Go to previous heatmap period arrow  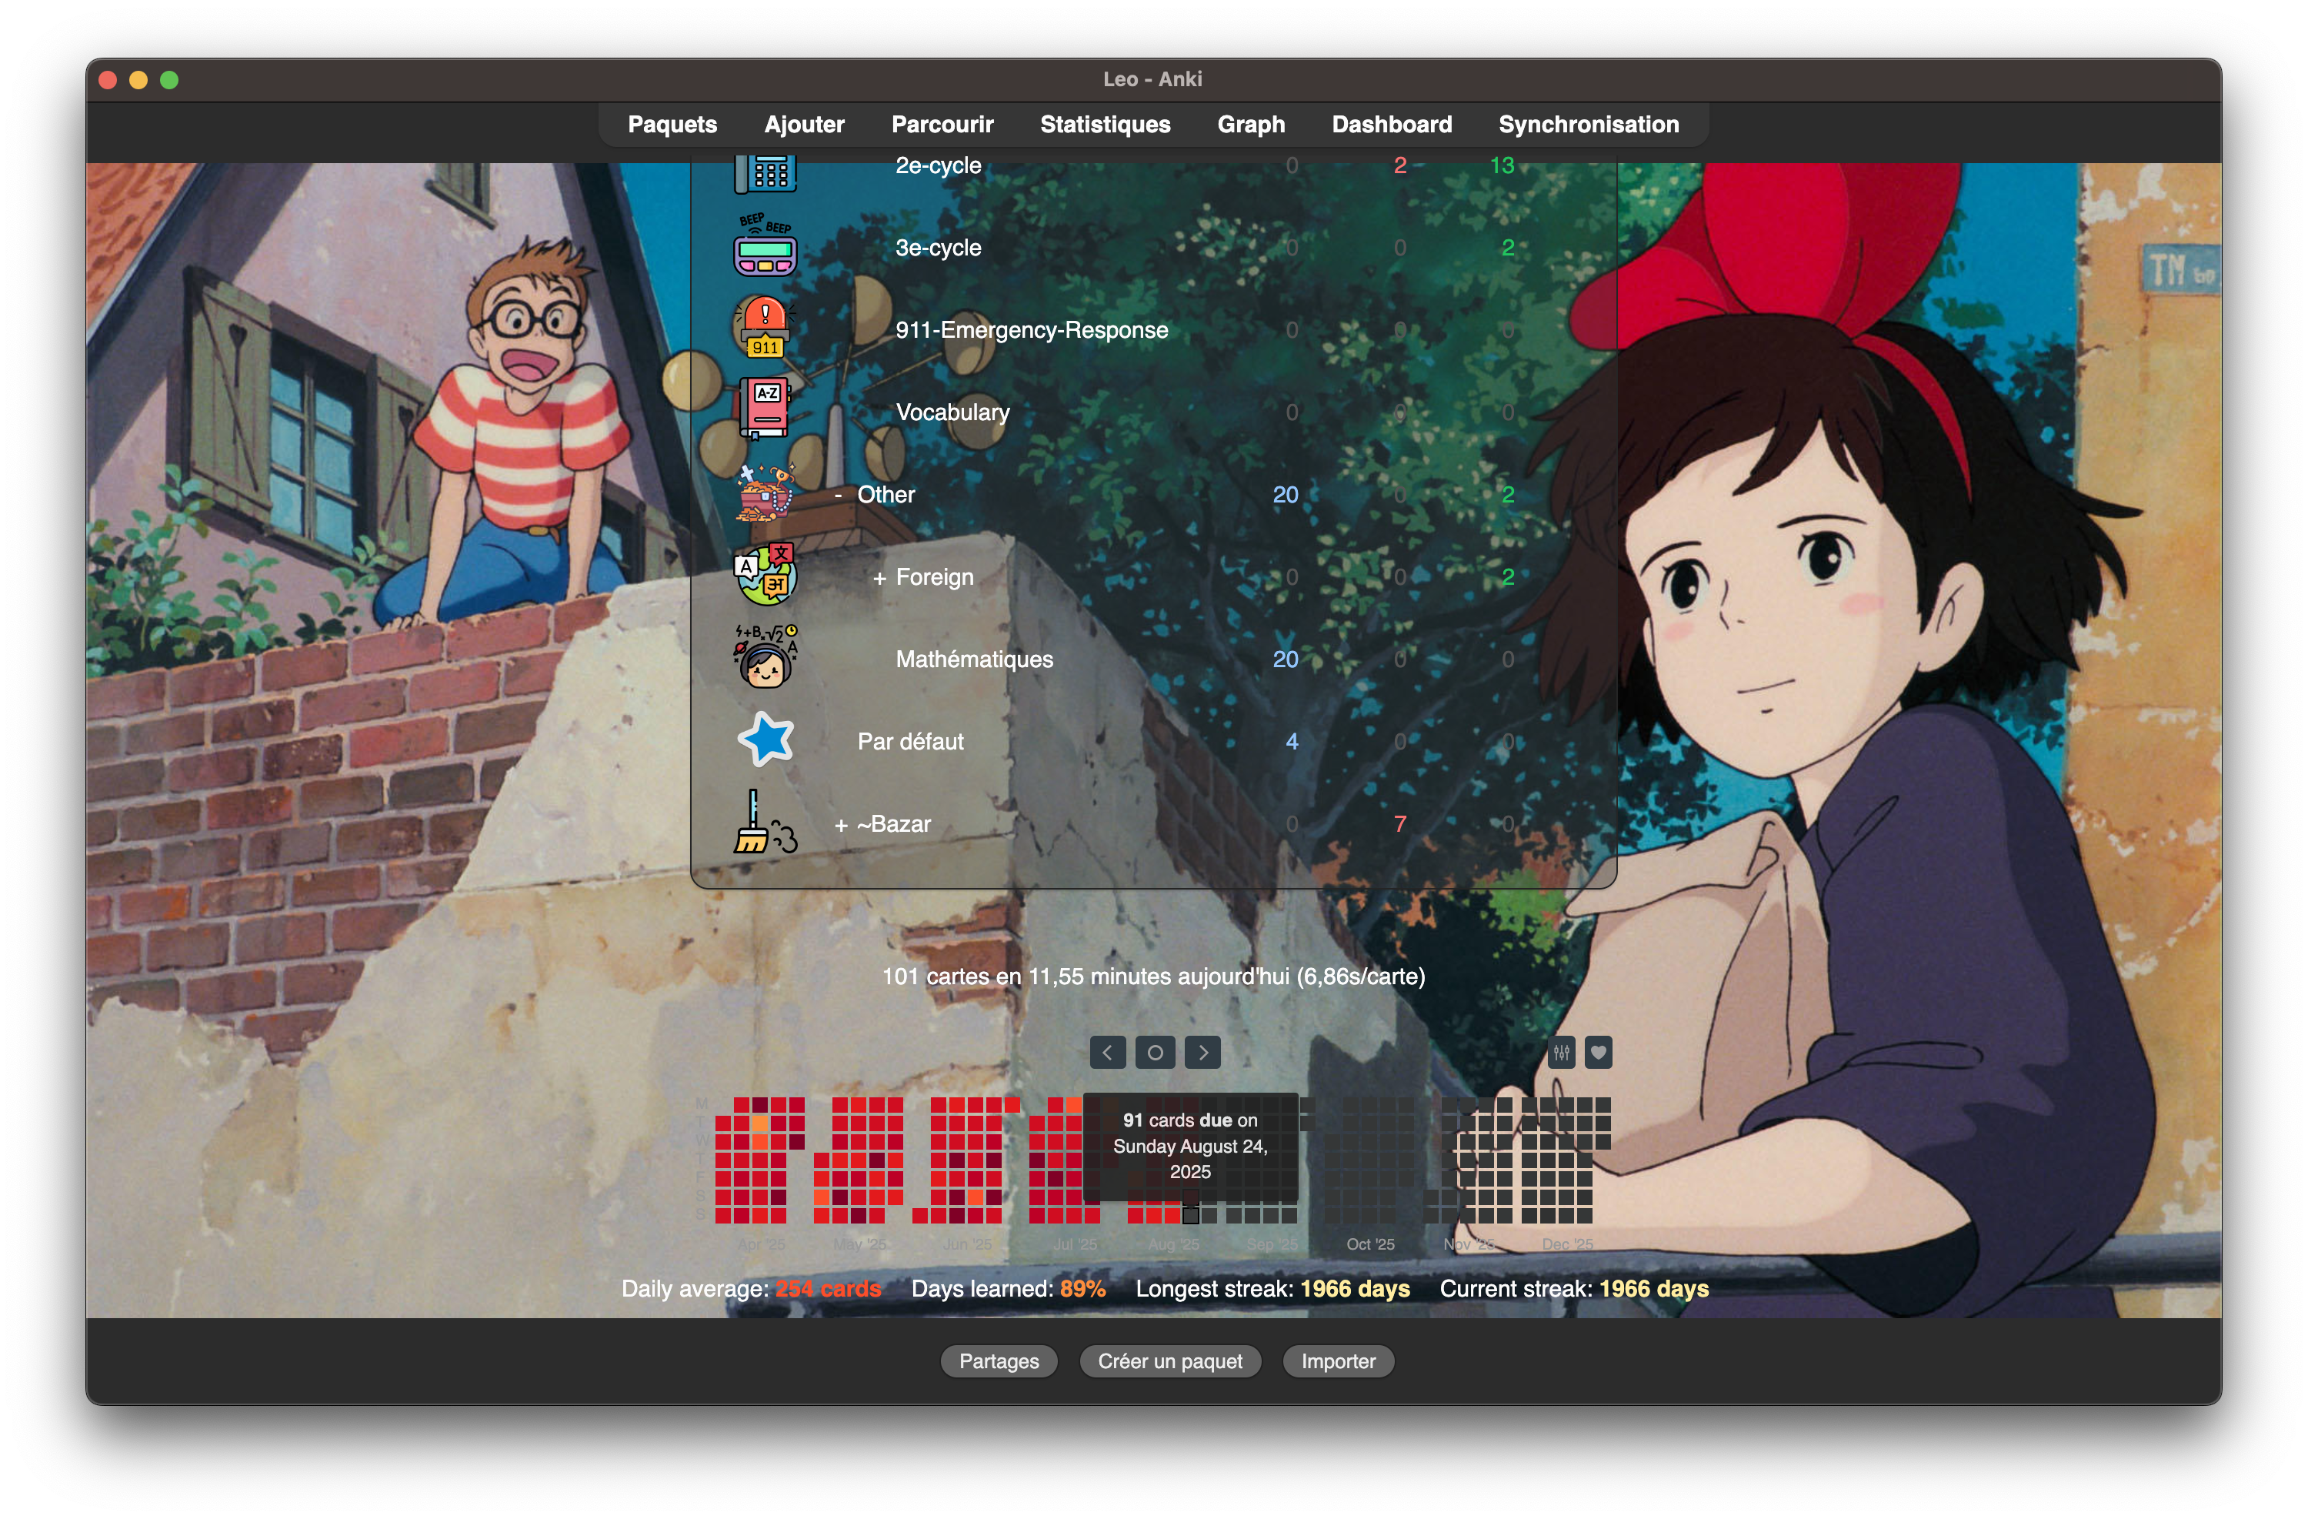click(1107, 1053)
